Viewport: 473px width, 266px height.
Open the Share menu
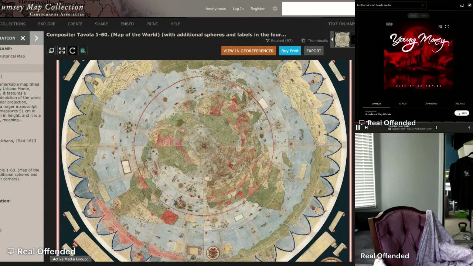click(x=101, y=24)
